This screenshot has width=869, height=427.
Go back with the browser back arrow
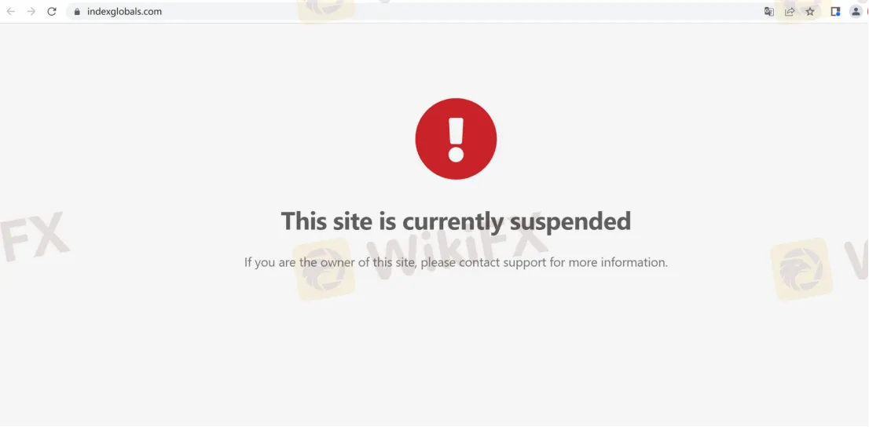10,11
